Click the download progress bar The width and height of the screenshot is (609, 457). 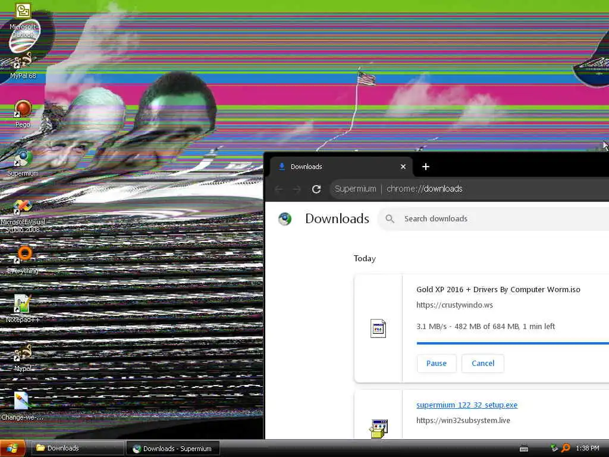(x=513, y=343)
